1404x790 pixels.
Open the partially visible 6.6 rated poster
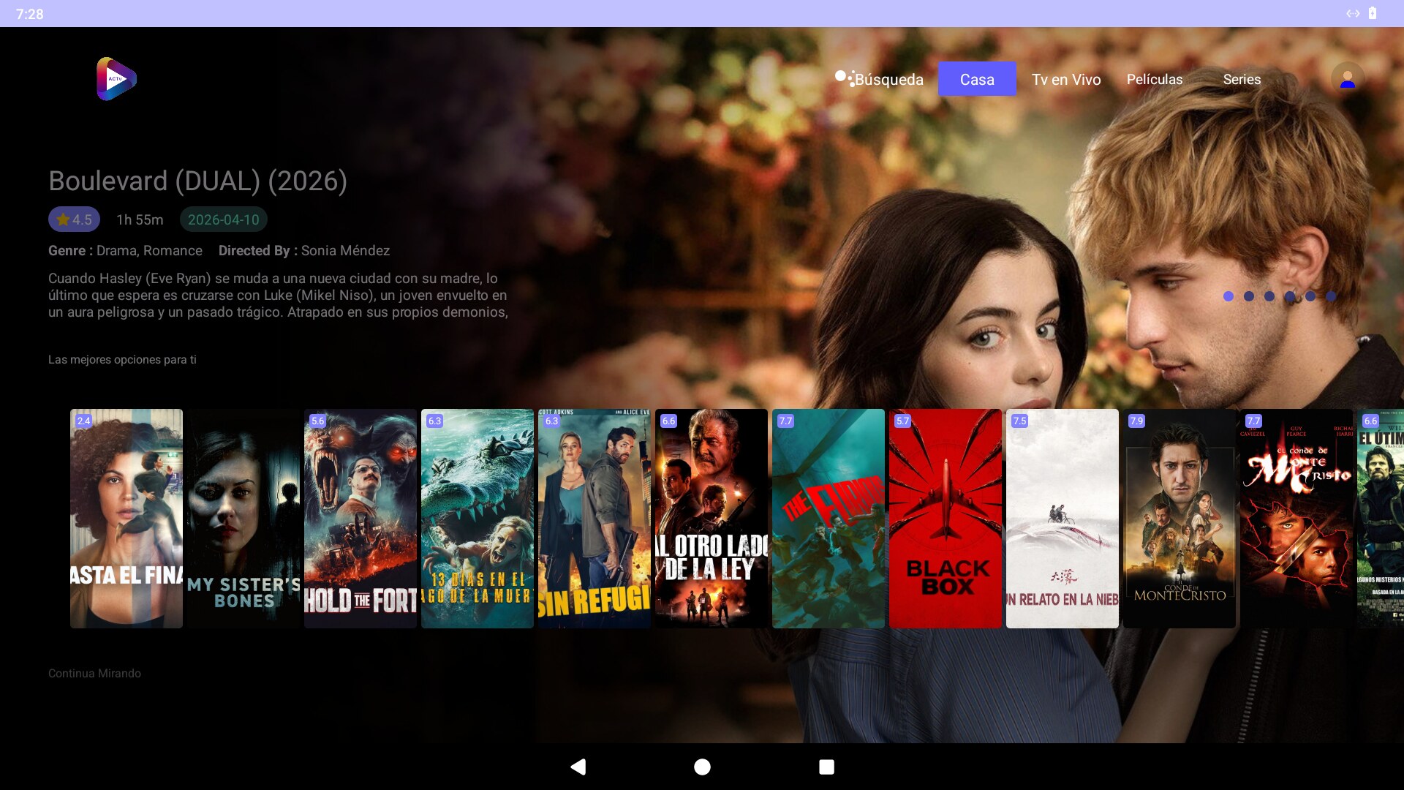[1381, 518]
